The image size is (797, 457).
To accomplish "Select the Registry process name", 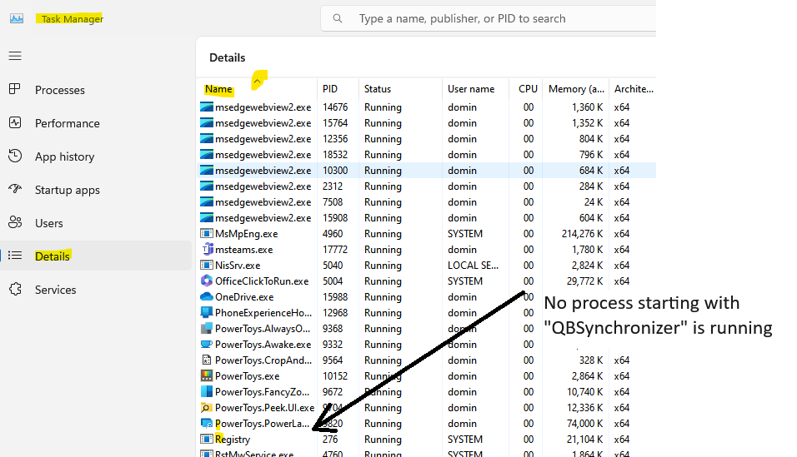I will (x=233, y=440).
